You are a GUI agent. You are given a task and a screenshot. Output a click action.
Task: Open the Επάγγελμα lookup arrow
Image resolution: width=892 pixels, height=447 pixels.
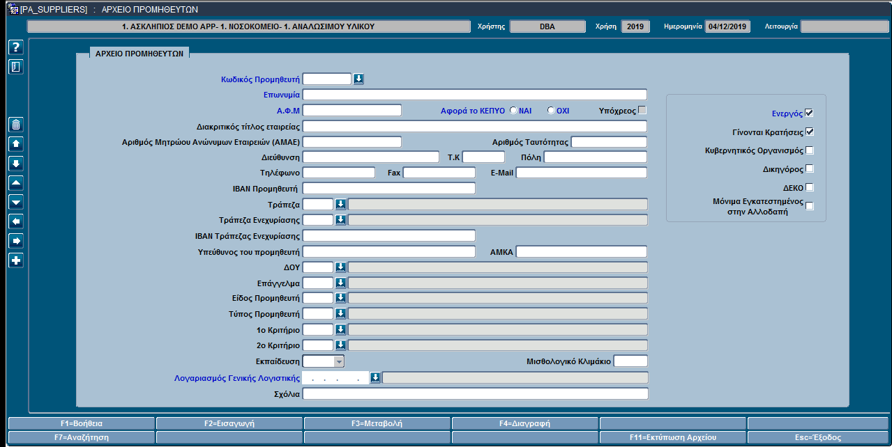(340, 283)
